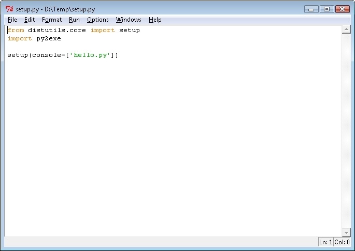Click 'setup(console=' in the code

tap(36, 55)
